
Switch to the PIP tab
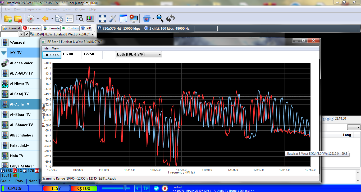click(x=86, y=28)
